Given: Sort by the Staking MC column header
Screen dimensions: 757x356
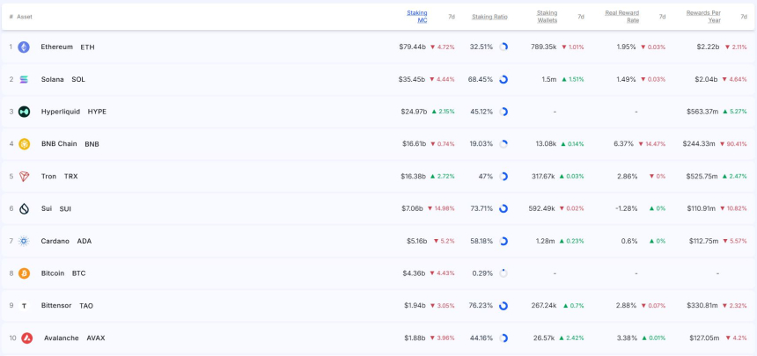Looking at the screenshot, I should coord(417,17).
